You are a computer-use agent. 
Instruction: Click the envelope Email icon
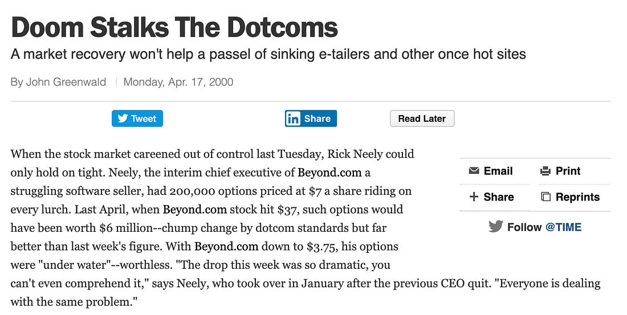click(x=474, y=171)
